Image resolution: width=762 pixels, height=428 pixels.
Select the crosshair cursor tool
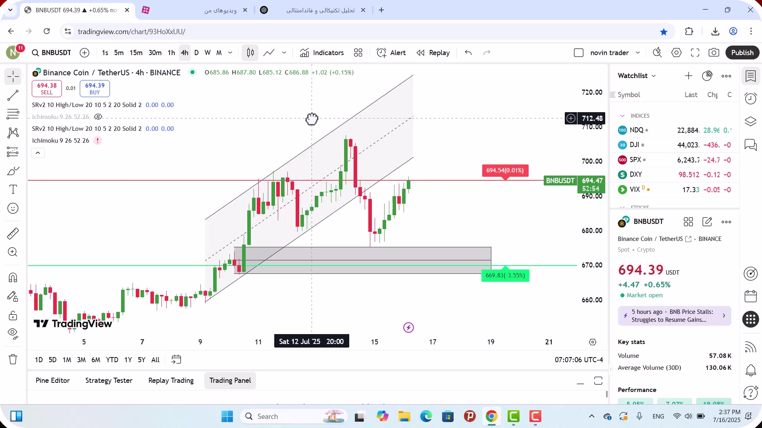coord(13,76)
